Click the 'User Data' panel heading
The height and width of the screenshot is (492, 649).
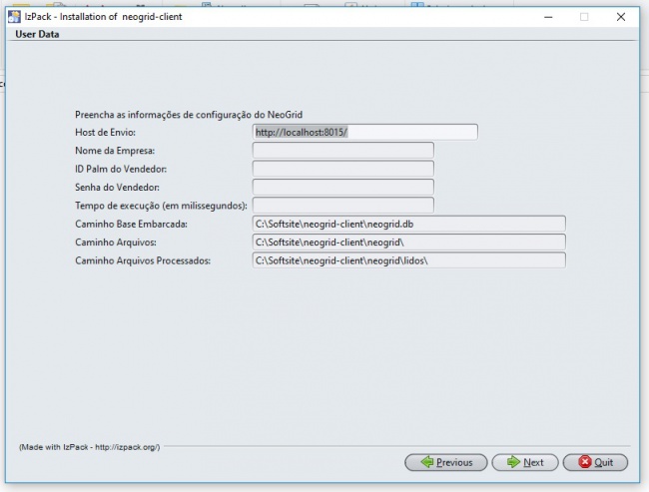pyautogui.click(x=37, y=34)
